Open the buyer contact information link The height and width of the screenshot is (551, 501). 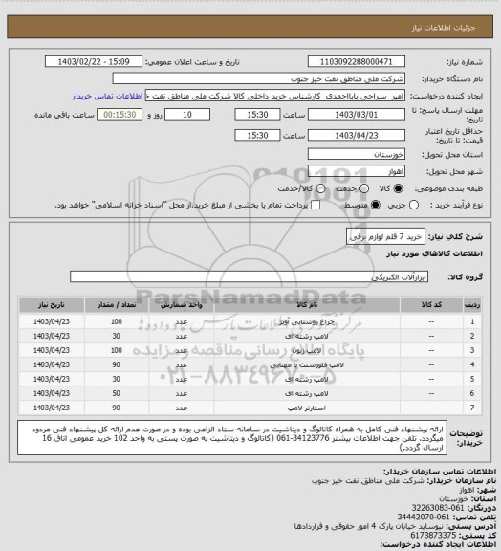point(107,96)
